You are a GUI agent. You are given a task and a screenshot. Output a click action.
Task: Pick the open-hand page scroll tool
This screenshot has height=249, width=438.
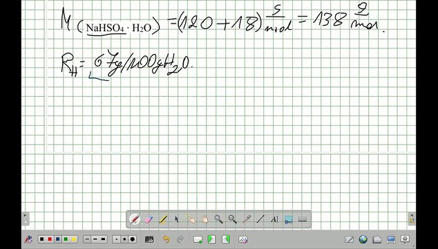(x=204, y=219)
